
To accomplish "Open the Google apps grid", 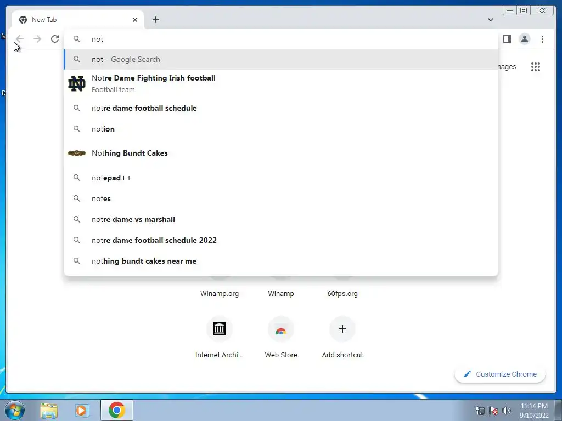I will (x=536, y=66).
